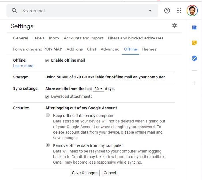Select the Offline tab

pos(130,49)
